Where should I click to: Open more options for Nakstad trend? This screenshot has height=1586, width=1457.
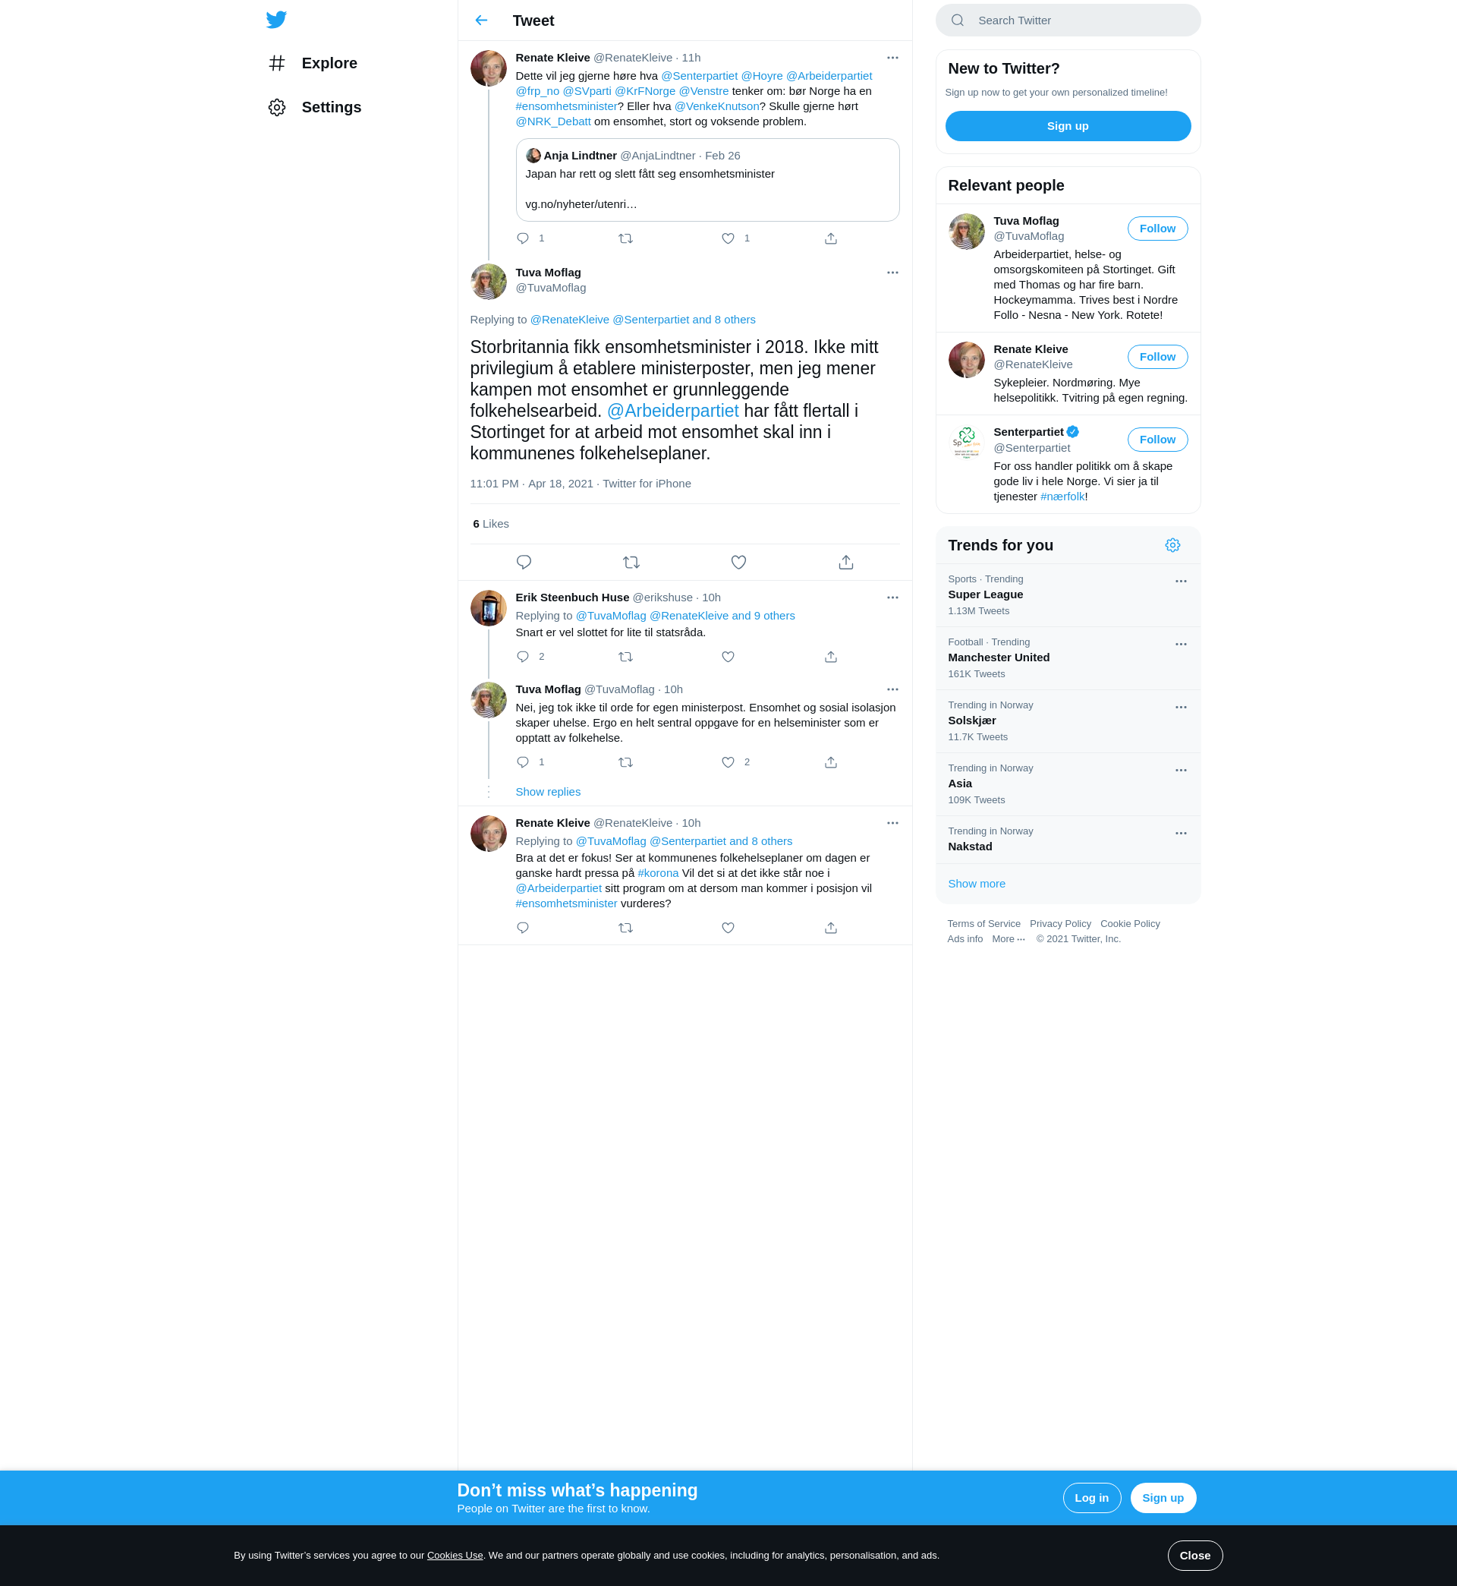pos(1181,834)
